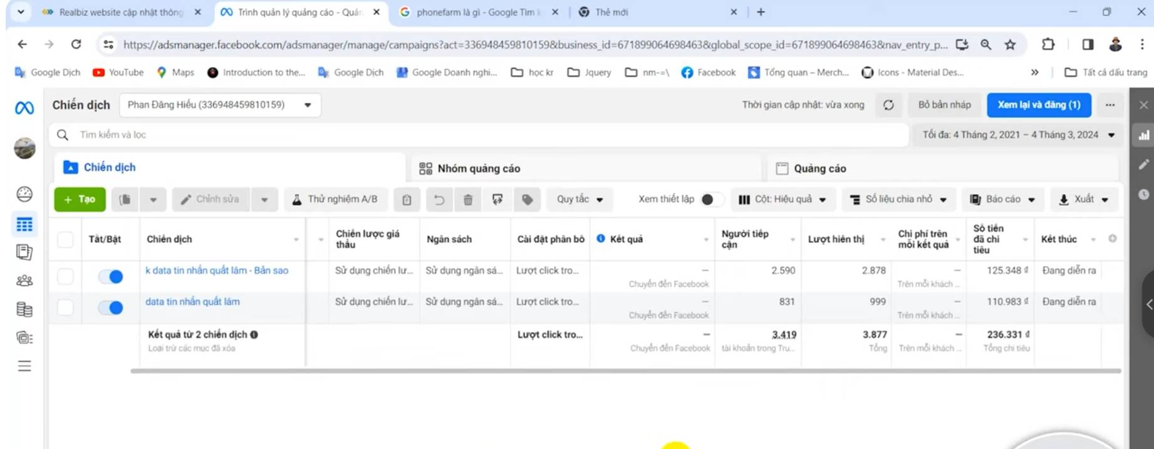Click the refresh data icon near update time

coord(888,105)
